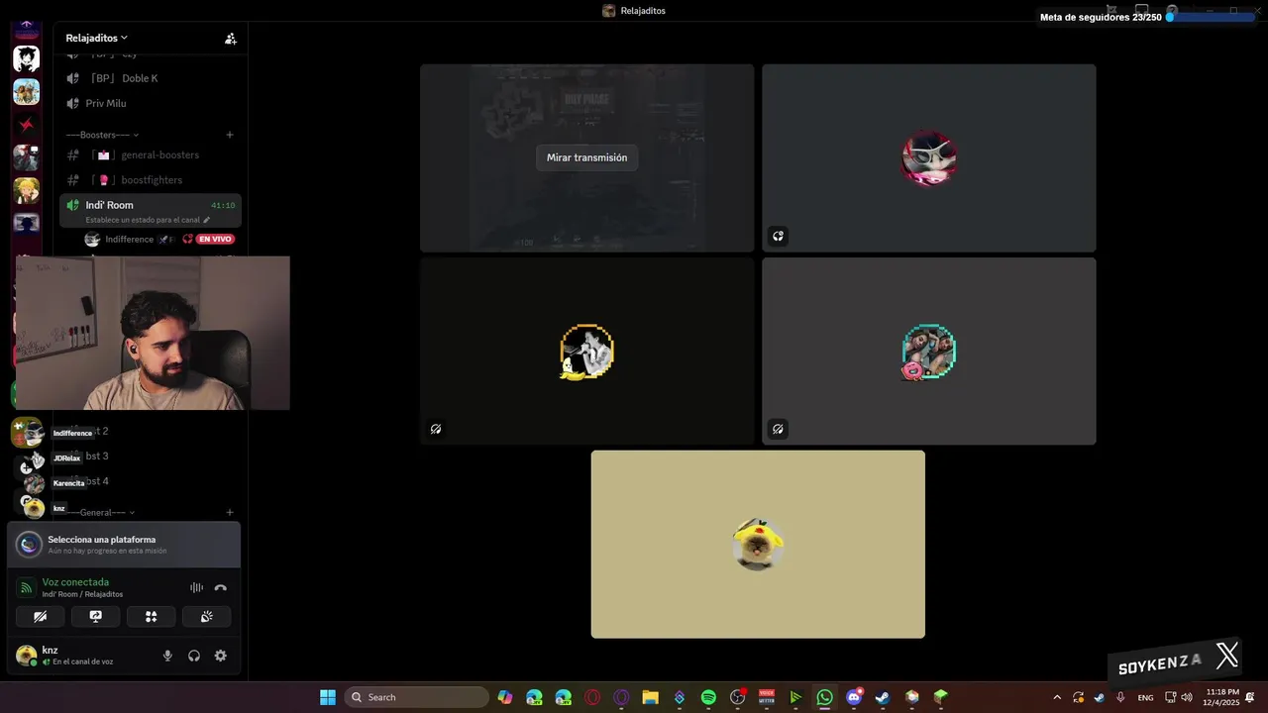This screenshot has height=713, width=1268.
Task: Open the boostfighters text channel
Action: [149, 179]
